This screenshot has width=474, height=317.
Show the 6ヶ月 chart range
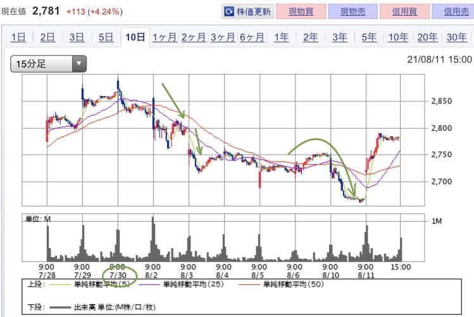click(252, 37)
